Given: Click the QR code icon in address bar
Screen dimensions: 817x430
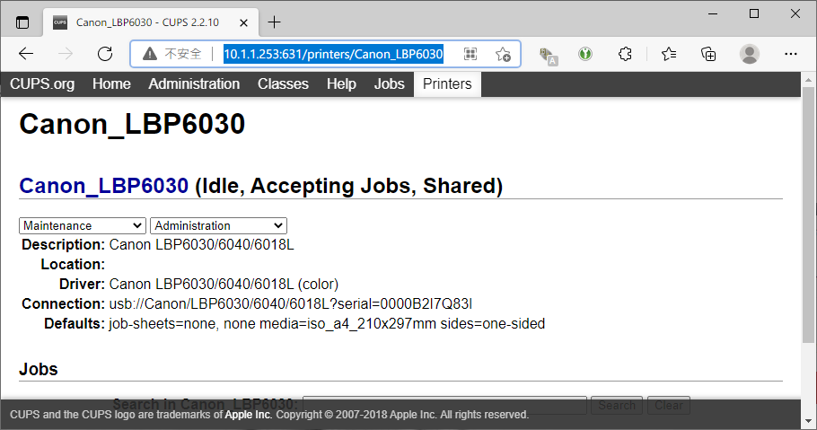Looking at the screenshot, I should 470,54.
